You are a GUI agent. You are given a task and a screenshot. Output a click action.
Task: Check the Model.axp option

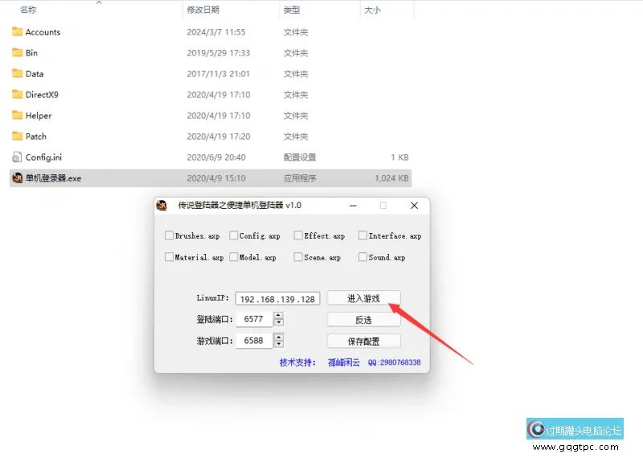pos(233,257)
